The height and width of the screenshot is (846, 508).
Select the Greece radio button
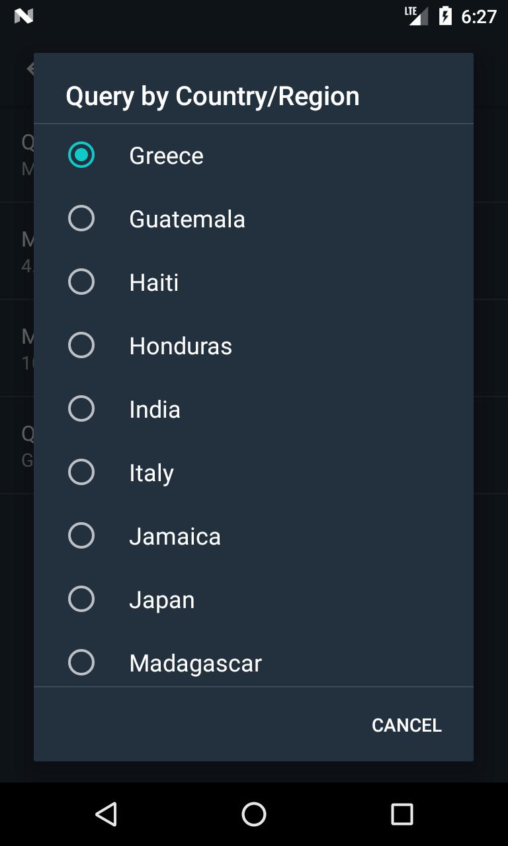coord(81,155)
